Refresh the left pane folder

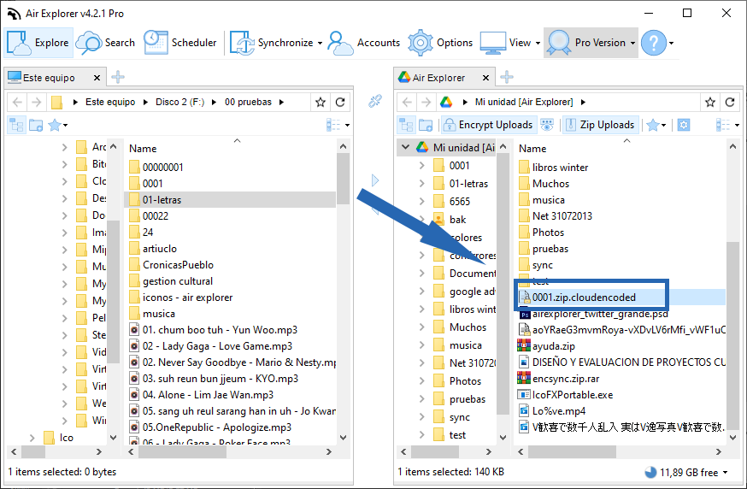click(340, 102)
